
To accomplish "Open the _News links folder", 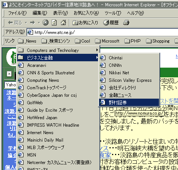I will point(27,41).
